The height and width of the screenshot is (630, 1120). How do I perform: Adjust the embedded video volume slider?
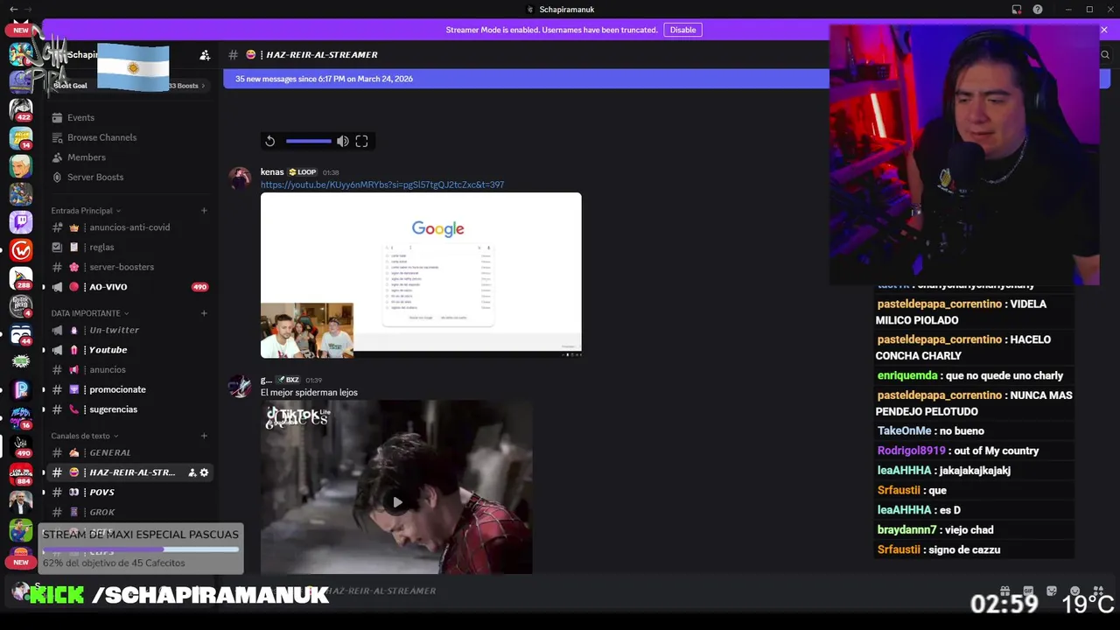(308, 141)
